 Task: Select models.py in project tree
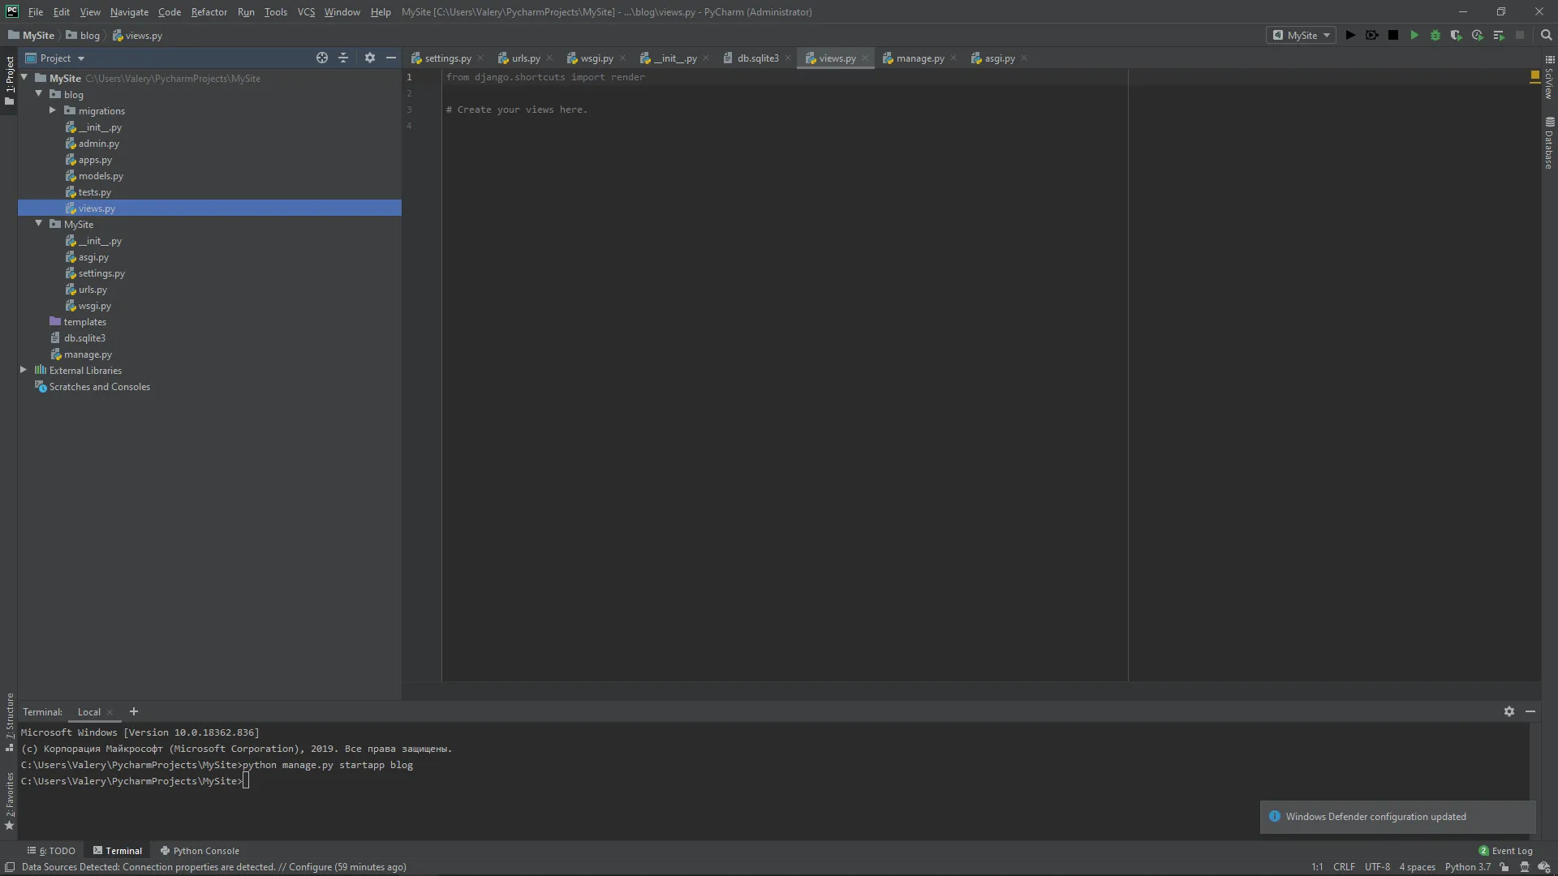101,176
